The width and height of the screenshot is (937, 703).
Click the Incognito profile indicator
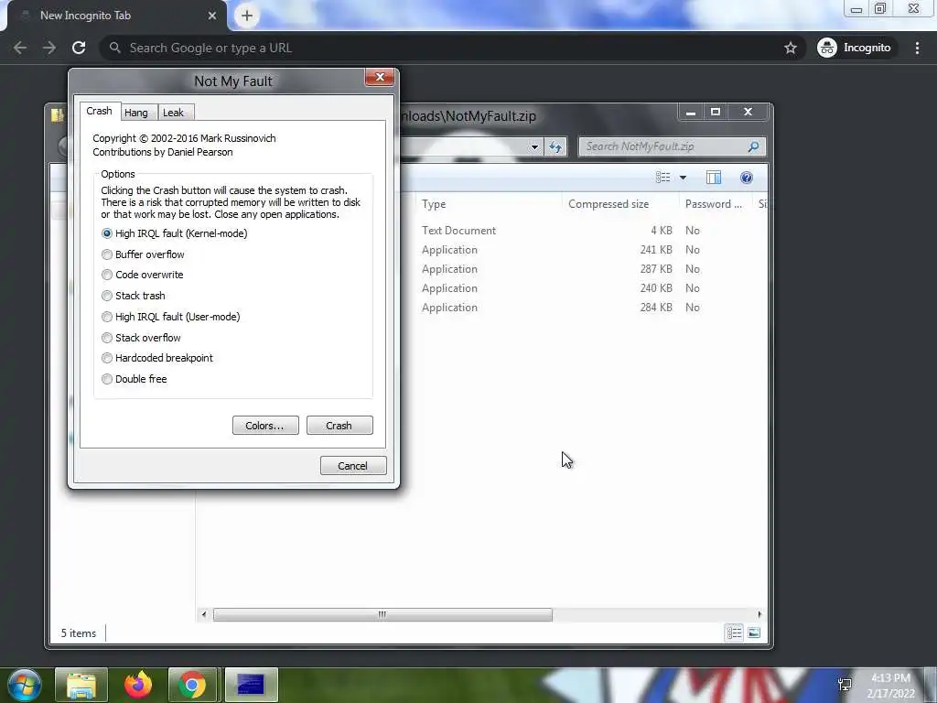(855, 48)
